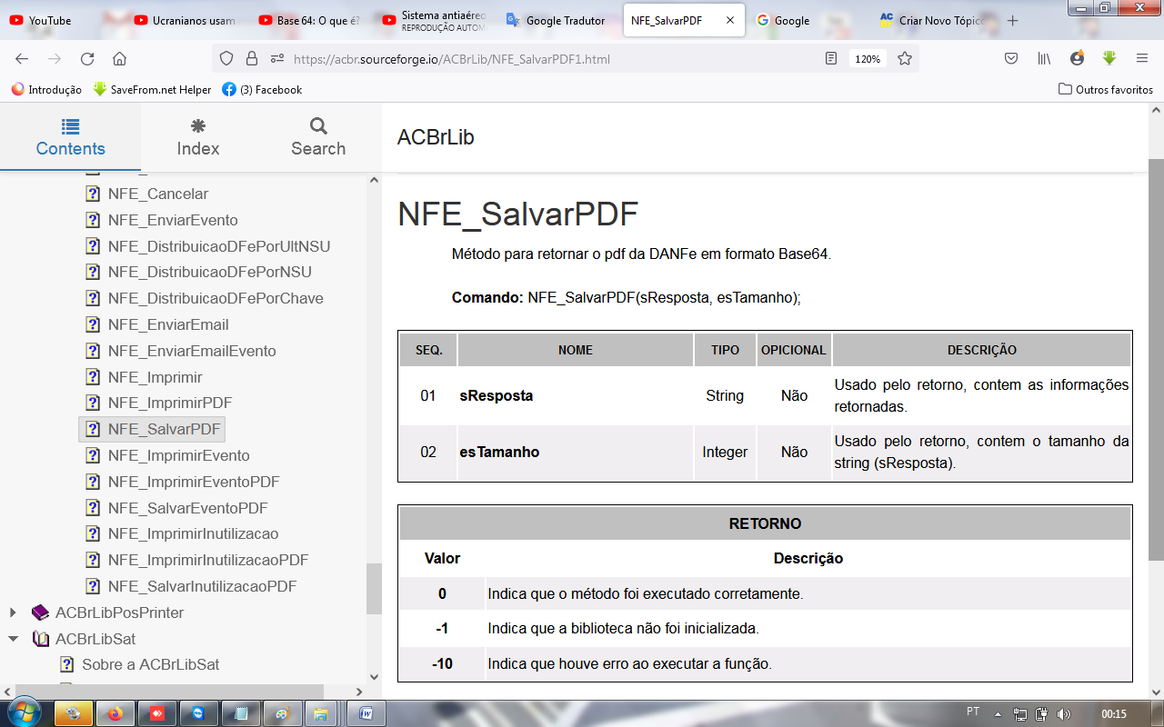
Task: Save the page to Pocket
Action: click(1010, 59)
